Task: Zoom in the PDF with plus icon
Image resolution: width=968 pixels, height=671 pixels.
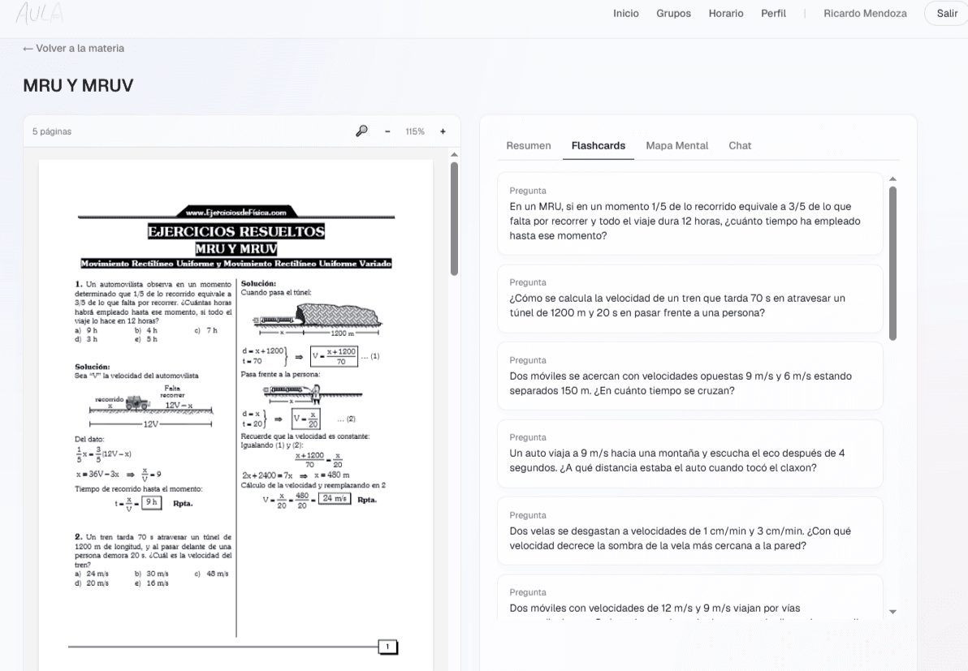Action: click(443, 131)
